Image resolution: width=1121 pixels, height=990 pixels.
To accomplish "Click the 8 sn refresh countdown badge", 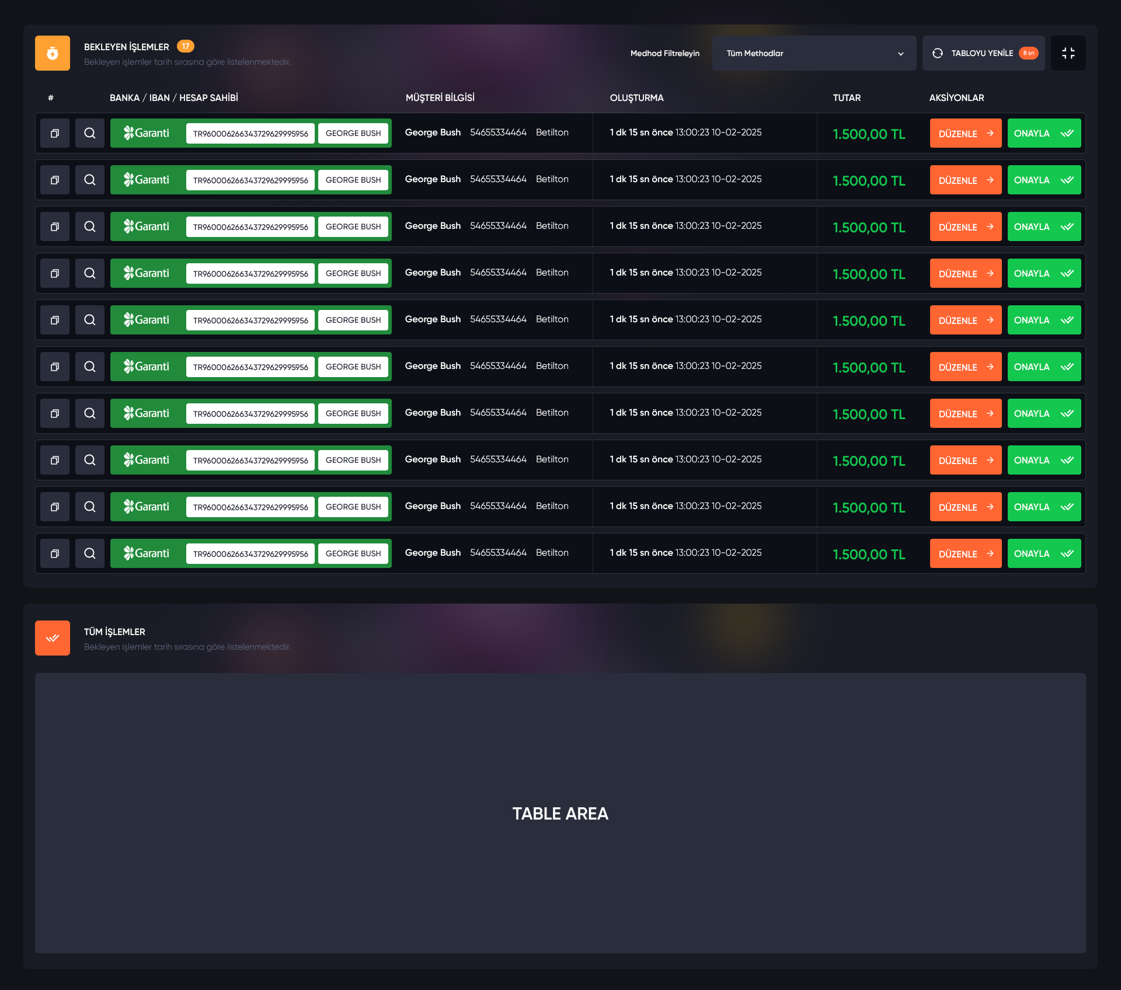I will point(1028,53).
